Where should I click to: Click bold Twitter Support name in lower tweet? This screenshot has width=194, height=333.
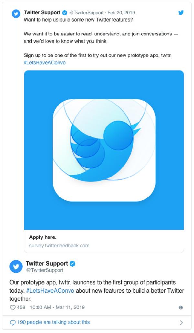[x=47, y=264]
